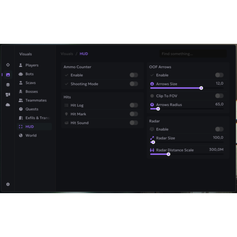The image size is (237, 237).
Task: Click the Arrows Radius up-arrow icon
Action: pyautogui.click(x=152, y=105)
